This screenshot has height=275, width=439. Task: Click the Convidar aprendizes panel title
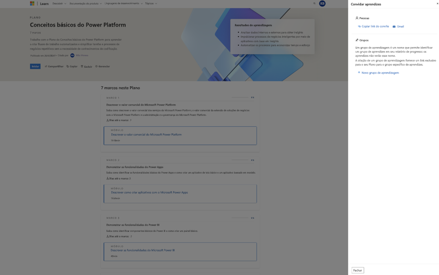coord(366,4)
